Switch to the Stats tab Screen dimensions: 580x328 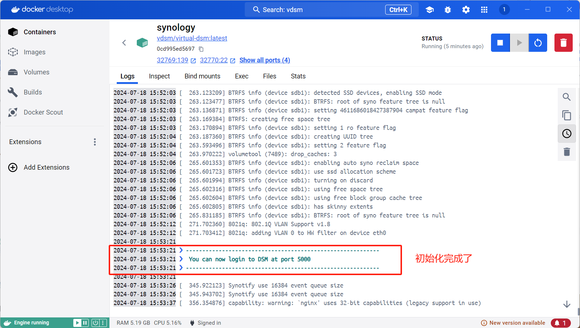pos(298,76)
